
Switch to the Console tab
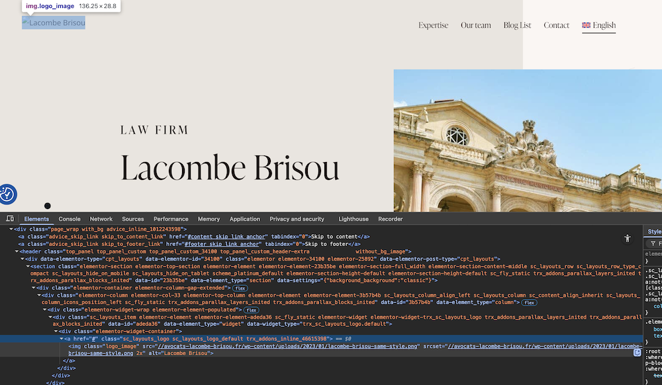pos(70,219)
